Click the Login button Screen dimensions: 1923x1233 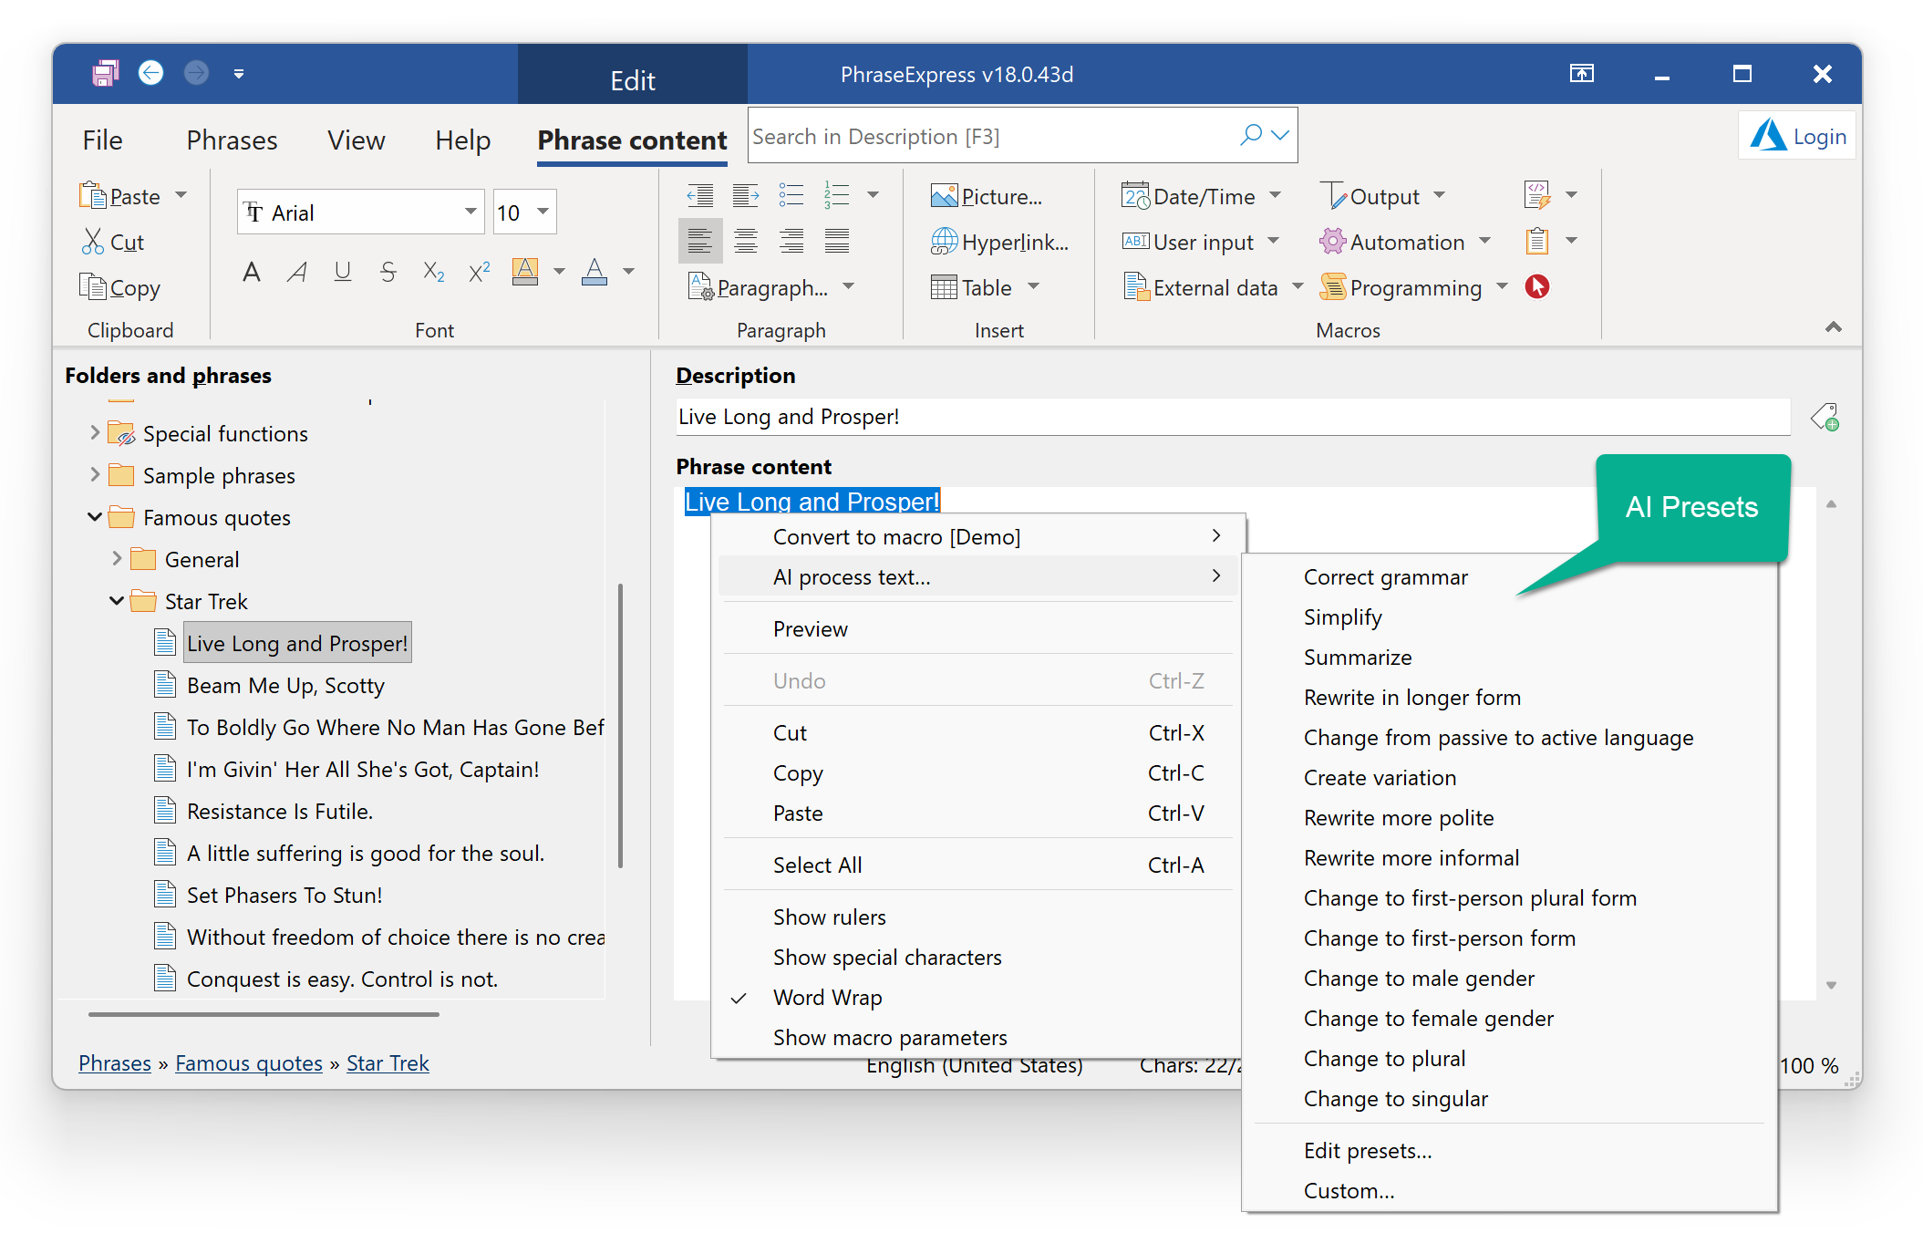point(1798,137)
